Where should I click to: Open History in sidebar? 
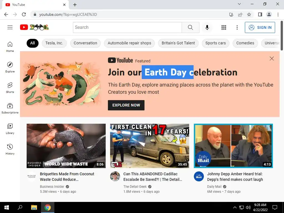(10, 149)
